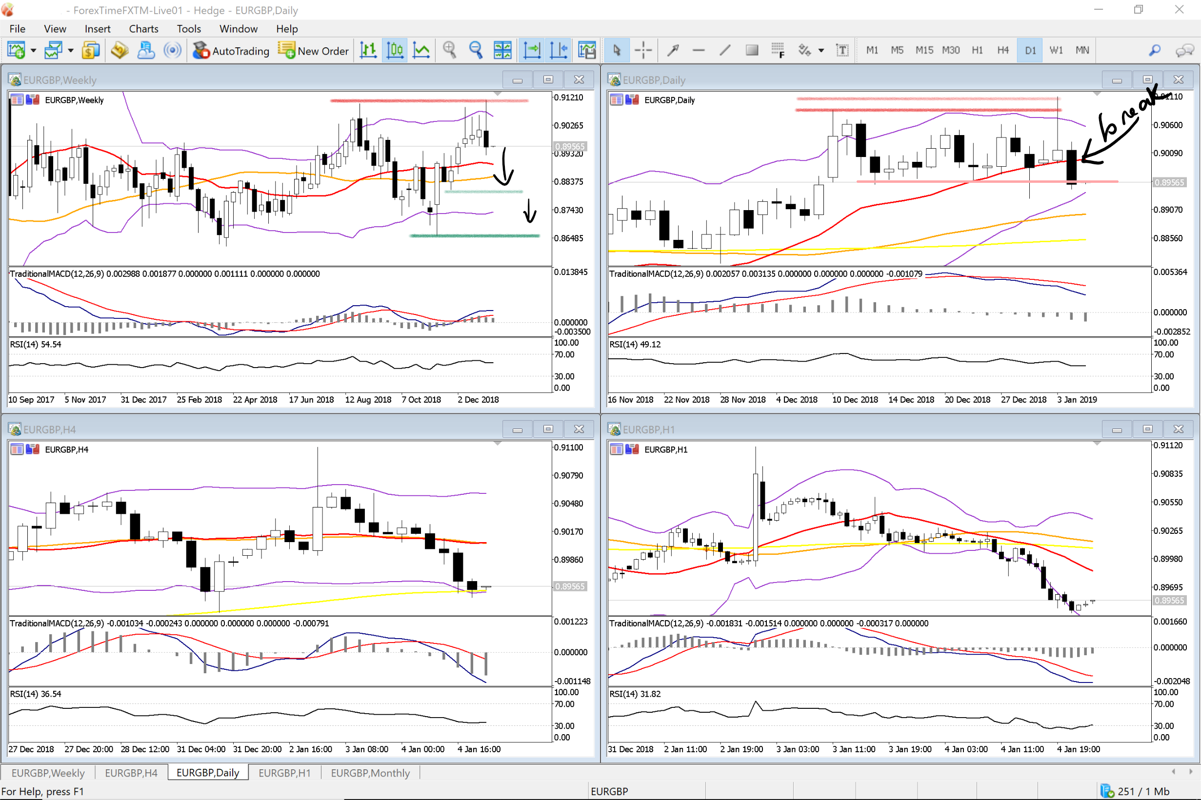This screenshot has width=1201, height=800.
Task: Open tile windows chart layout icon
Action: [502, 50]
